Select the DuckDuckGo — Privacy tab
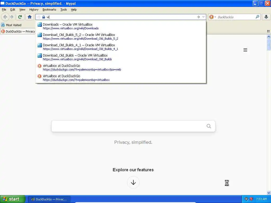This screenshot has width=271, height=203. pyautogui.click(x=18, y=31)
